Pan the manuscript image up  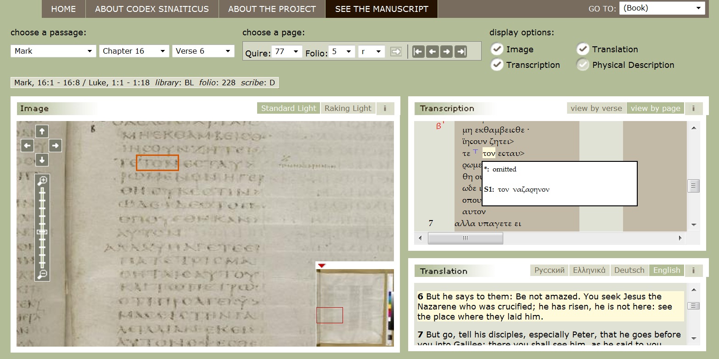pos(42,132)
